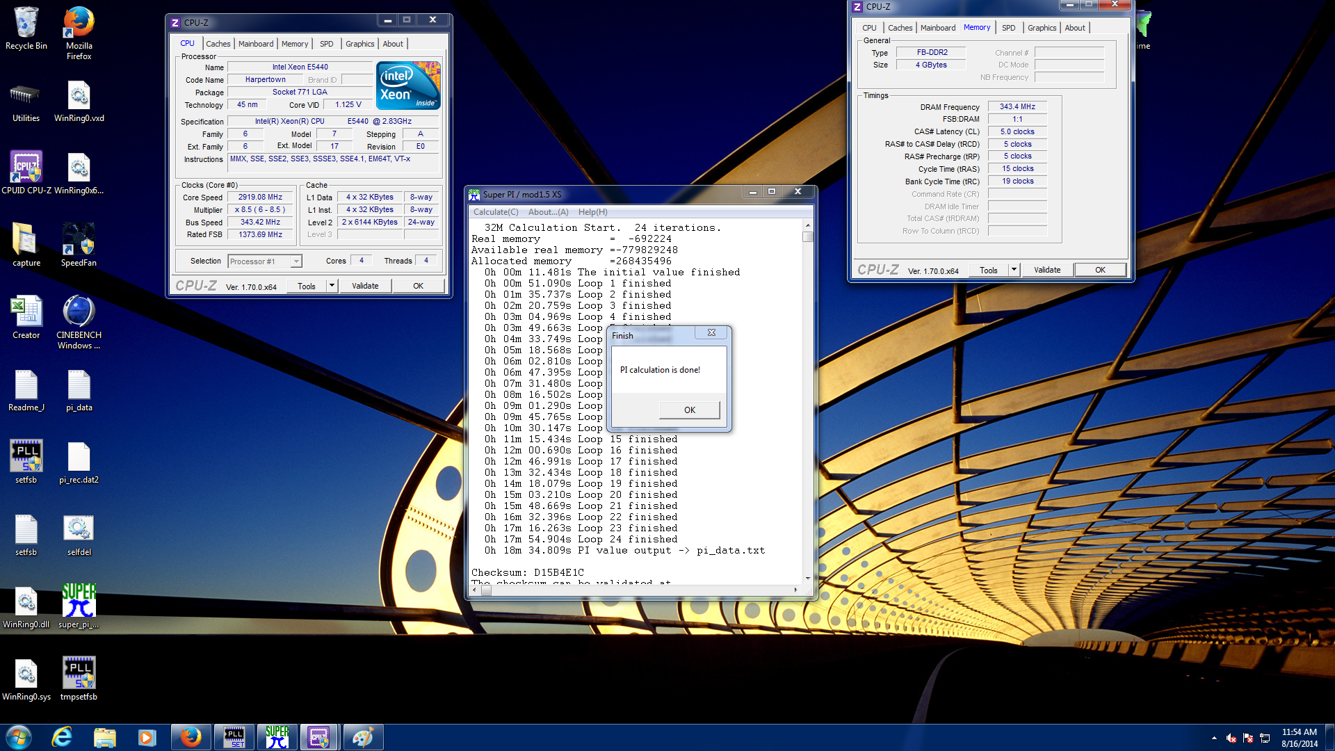Viewport: 1335px width, 751px height.
Task: Open the pi_data file icon
Action: pyautogui.click(x=79, y=390)
